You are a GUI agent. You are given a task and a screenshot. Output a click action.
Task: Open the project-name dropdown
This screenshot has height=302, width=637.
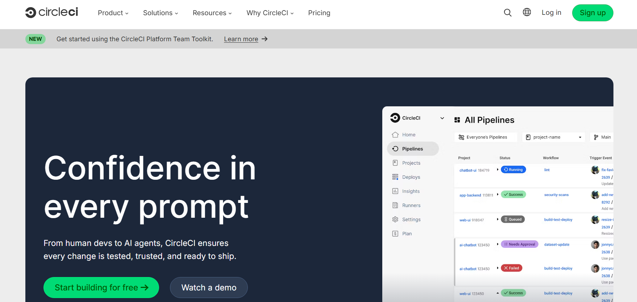click(554, 137)
